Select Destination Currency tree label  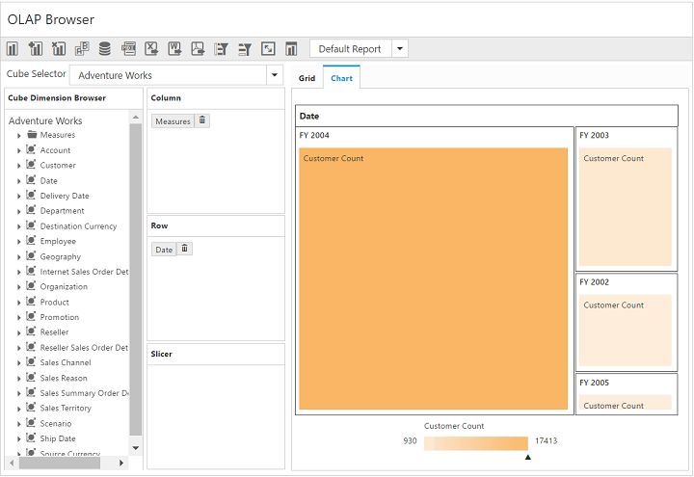point(78,226)
